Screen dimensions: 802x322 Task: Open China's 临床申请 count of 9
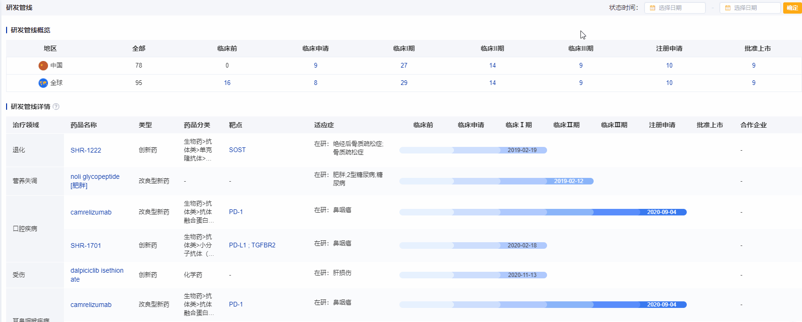316,66
